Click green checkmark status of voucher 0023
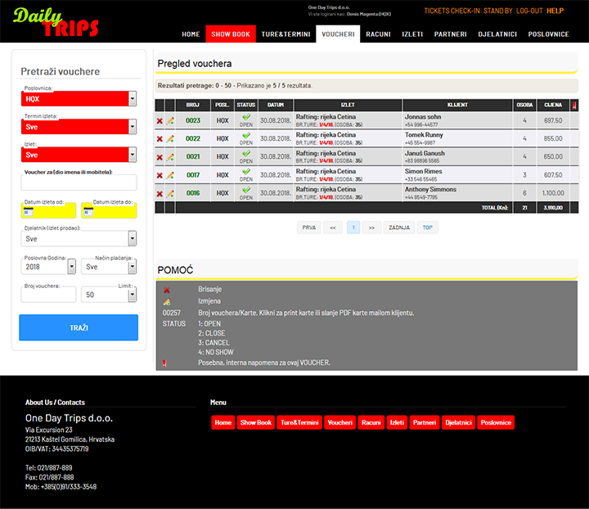The width and height of the screenshot is (589, 509). point(246,118)
